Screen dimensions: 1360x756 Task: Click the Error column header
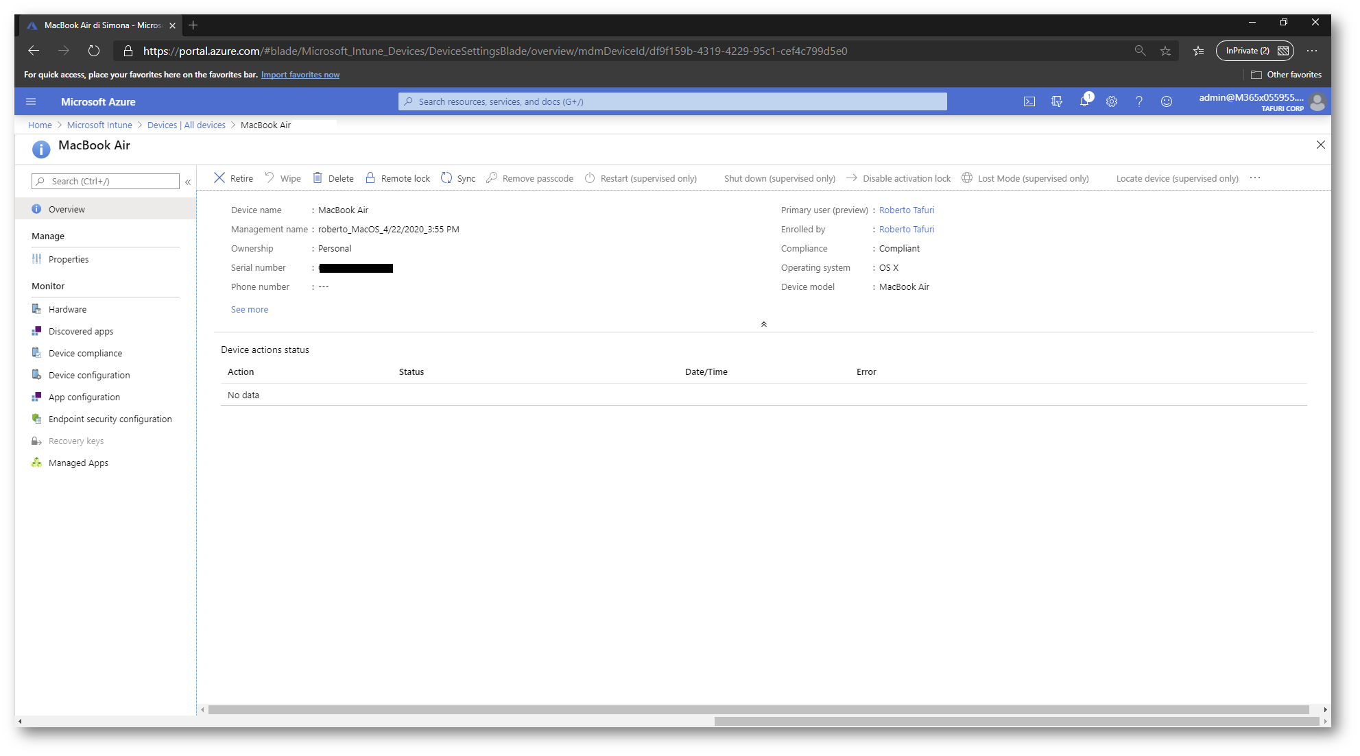coord(866,371)
